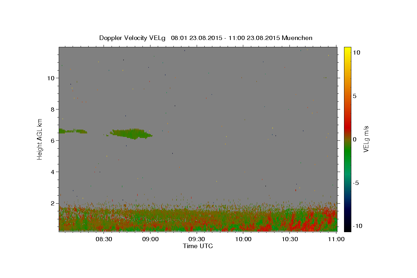Click the height axis tick label 10
This screenshot has height=278, width=417.
click(x=51, y=78)
